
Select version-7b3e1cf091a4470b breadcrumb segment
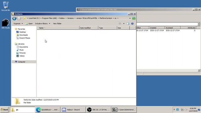pos(87,18)
